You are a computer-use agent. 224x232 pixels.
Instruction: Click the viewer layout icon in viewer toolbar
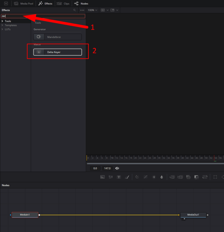[x=113, y=10]
